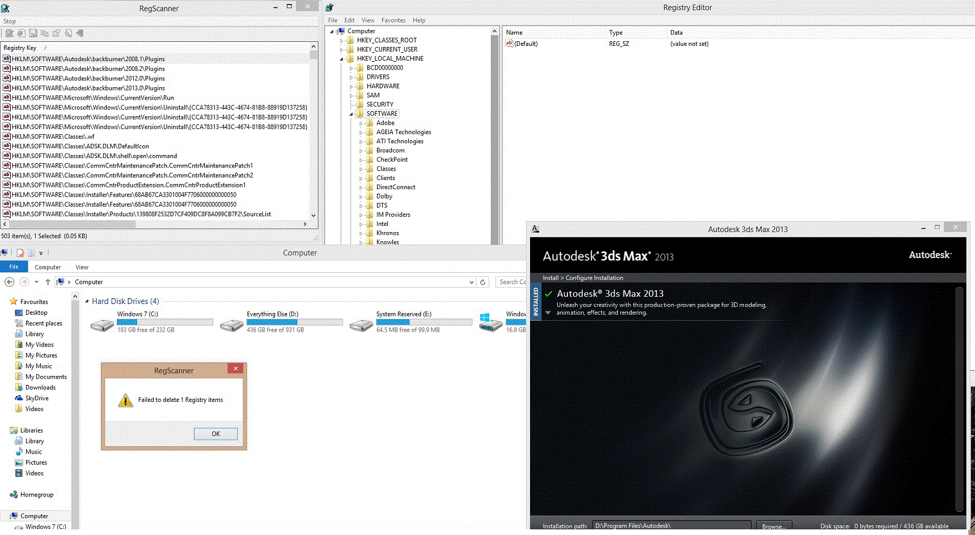
Task: Click the exit icon in RegScanner toolbar
Action: tap(80, 33)
